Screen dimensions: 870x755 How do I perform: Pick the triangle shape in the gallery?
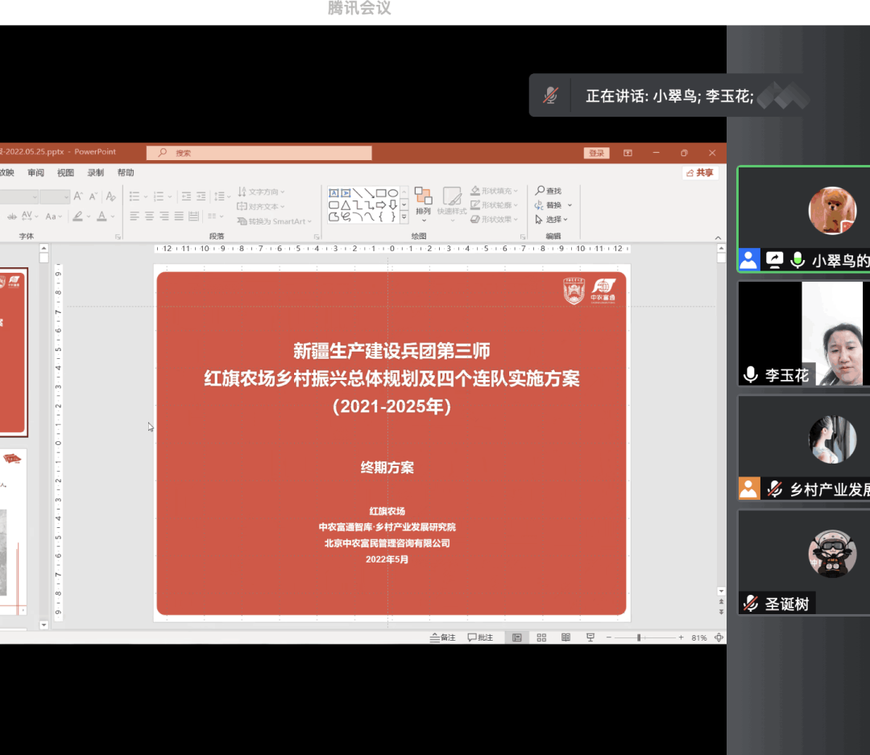346,205
